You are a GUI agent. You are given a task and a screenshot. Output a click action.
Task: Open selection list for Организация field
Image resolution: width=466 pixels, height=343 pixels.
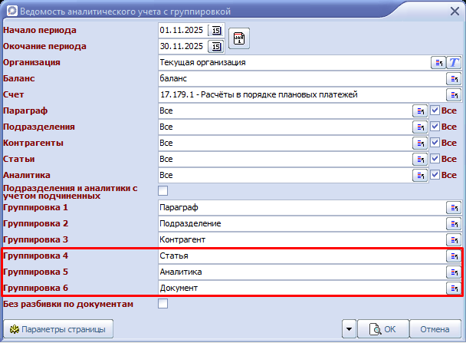439,62
